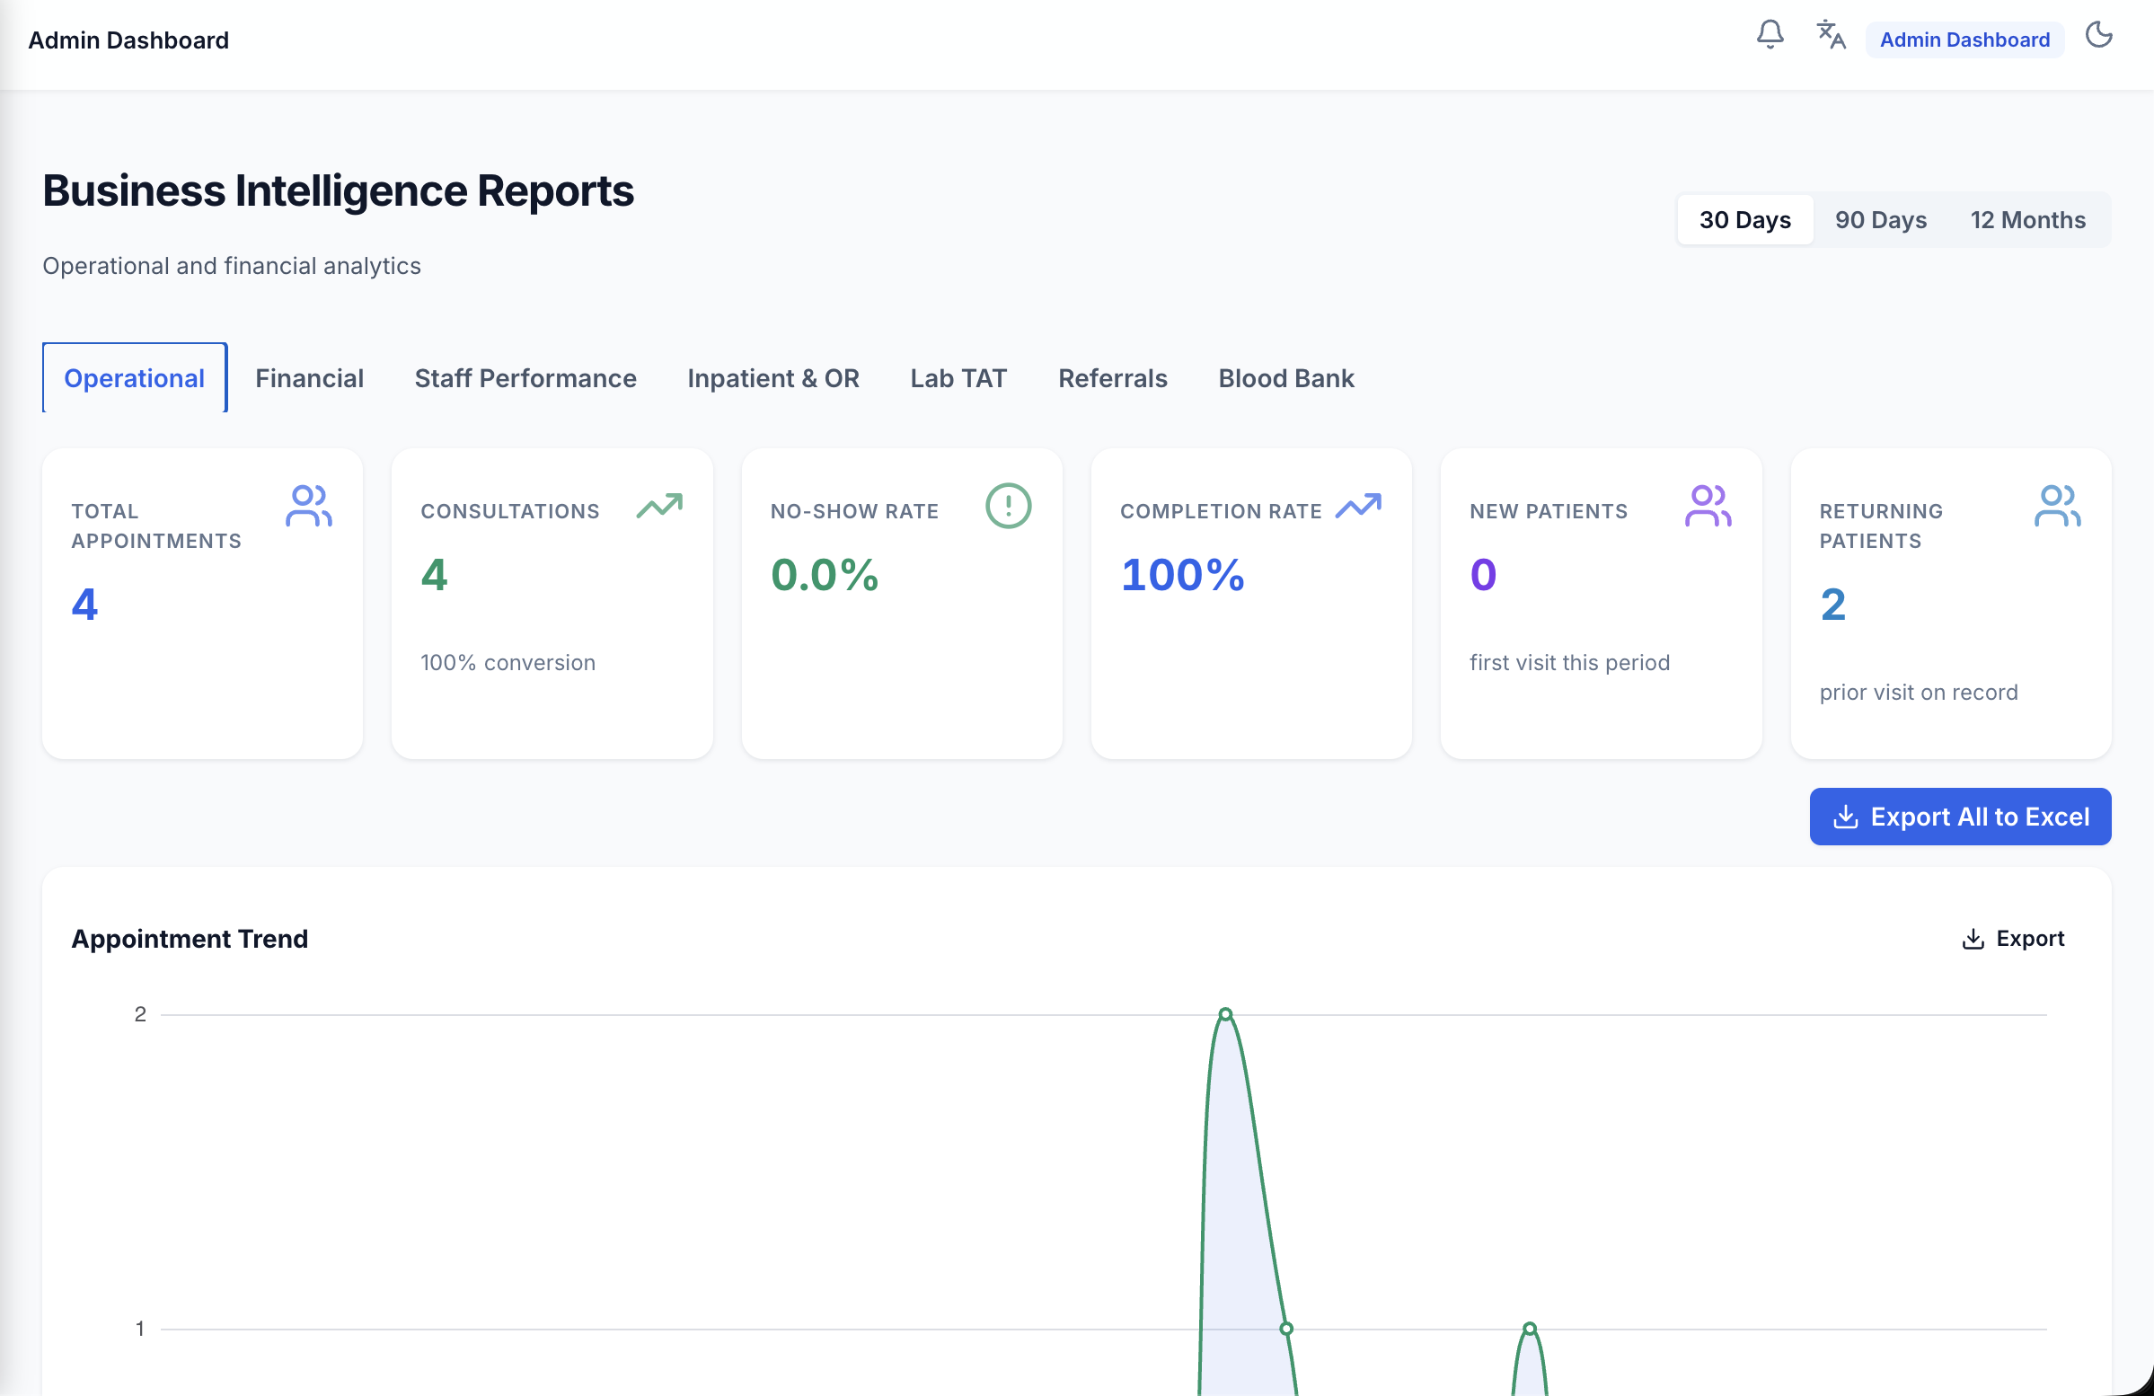
Task: Open the notifications bell
Action: tap(1770, 35)
